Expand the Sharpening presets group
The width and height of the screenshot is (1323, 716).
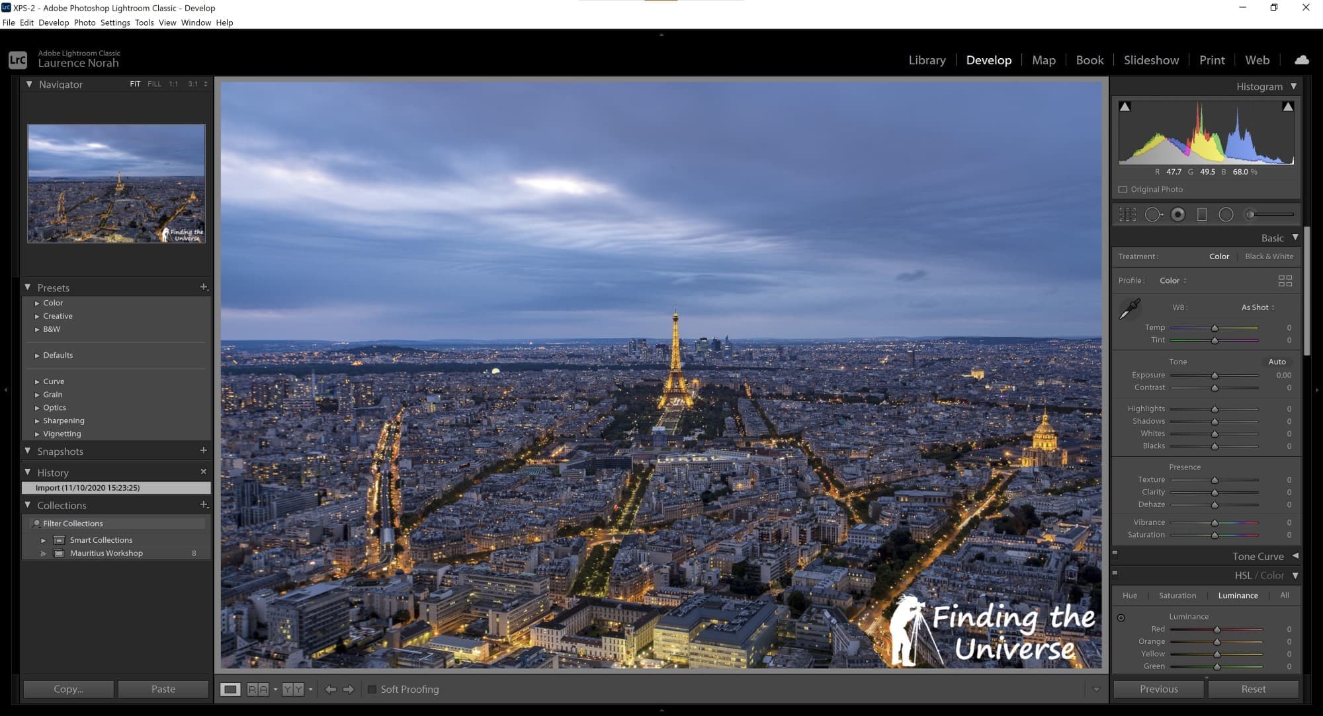37,421
